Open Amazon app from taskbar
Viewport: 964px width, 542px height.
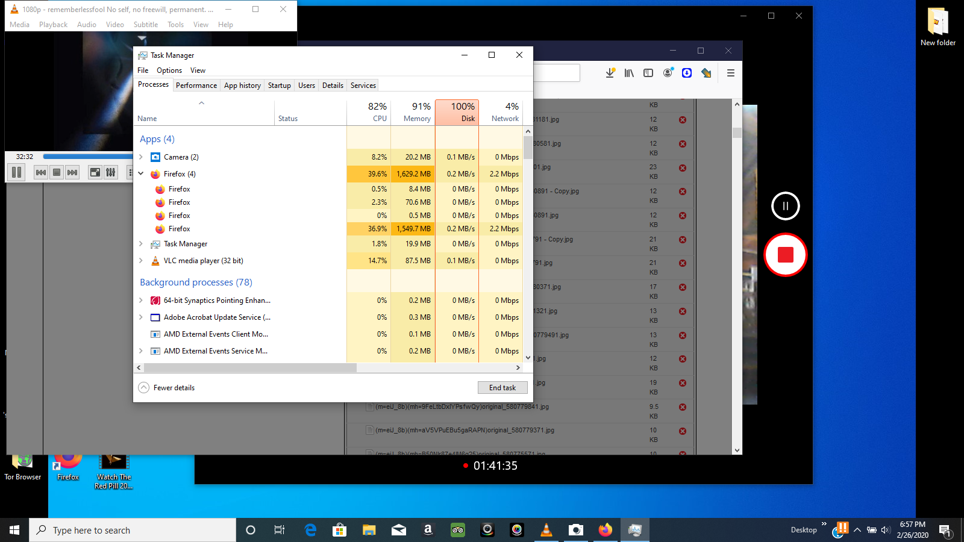tap(428, 530)
